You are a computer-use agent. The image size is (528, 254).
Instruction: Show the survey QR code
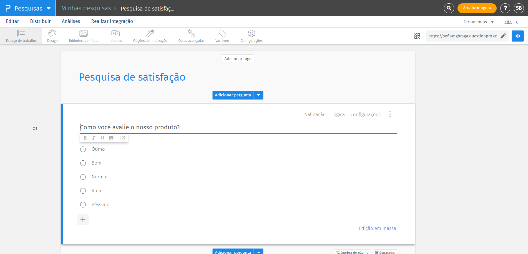pyautogui.click(x=417, y=36)
